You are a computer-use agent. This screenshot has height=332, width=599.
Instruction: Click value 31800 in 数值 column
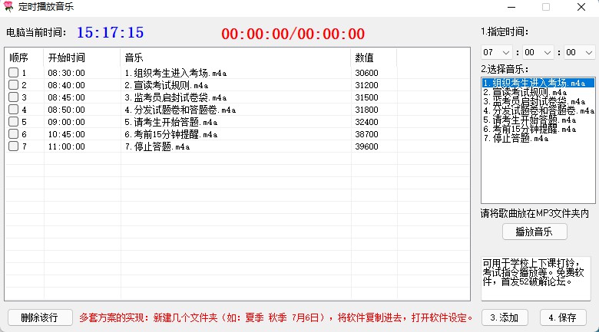366,110
